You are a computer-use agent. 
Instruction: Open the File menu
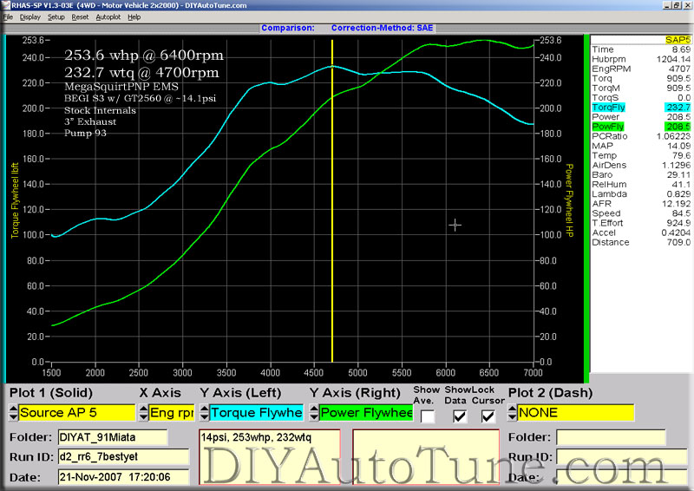(x=8, y=17)
